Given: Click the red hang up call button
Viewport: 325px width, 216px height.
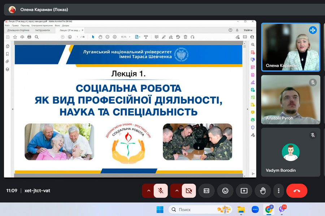Looking at the screenshot, I should pos(296,191).
